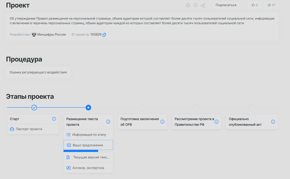Viewport: 290px width, 179px height.
Task: Show info for Рассмотрение проекта в Правительстве
Action: click(217, 122)
